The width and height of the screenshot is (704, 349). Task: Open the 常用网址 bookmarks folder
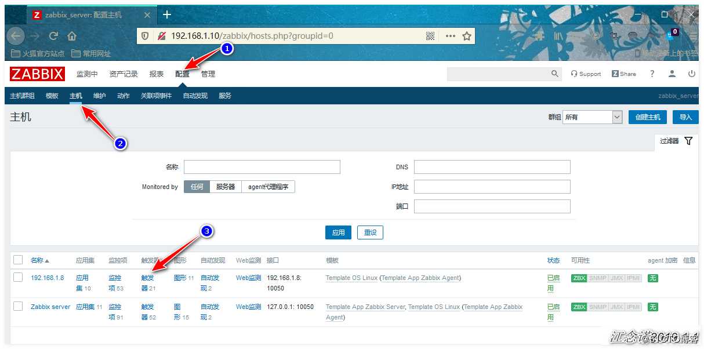[91, 53]
